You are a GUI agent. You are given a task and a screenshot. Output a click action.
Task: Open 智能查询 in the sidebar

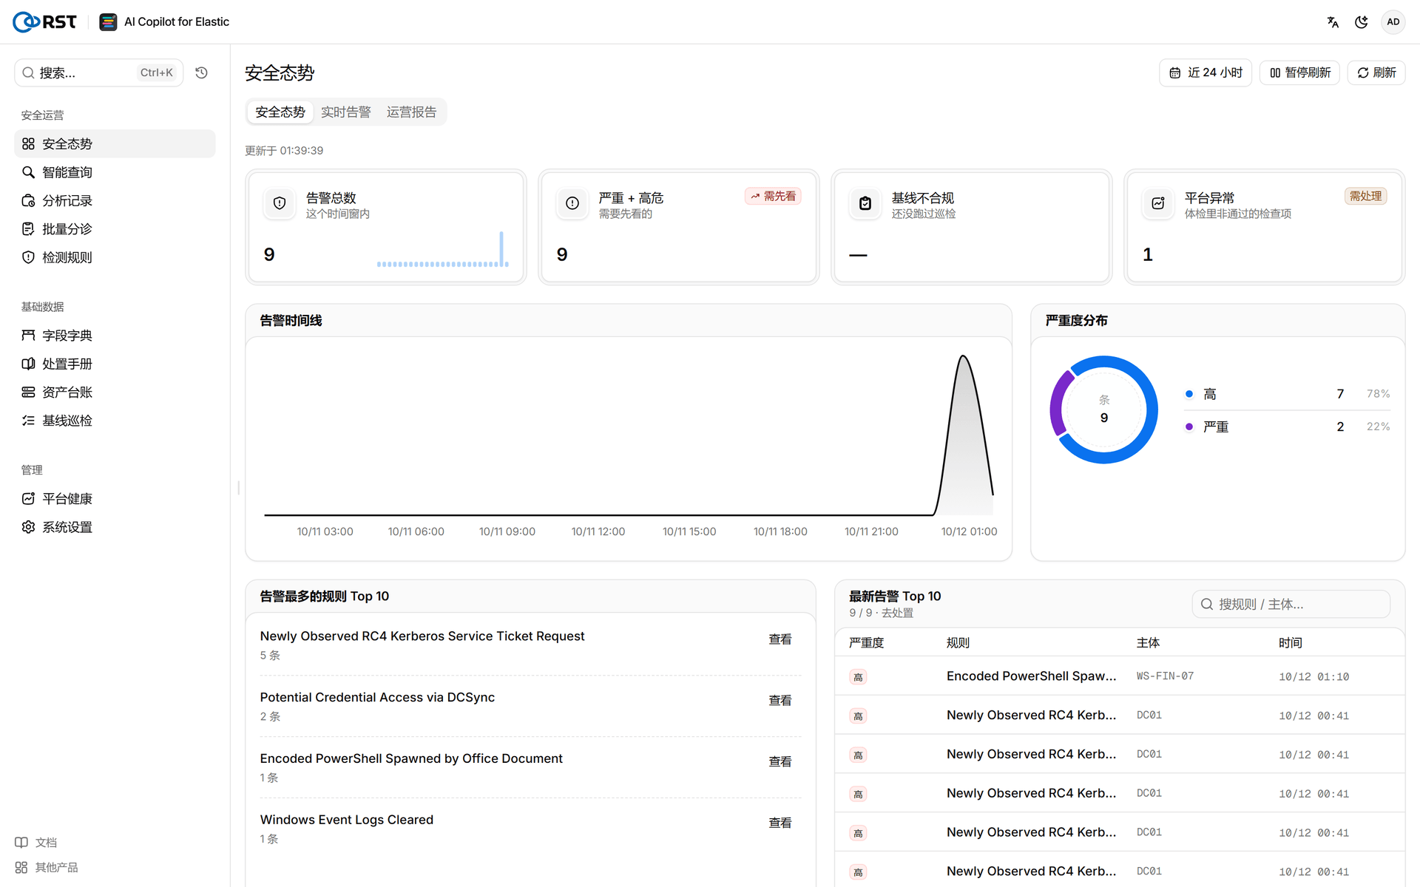115,172
